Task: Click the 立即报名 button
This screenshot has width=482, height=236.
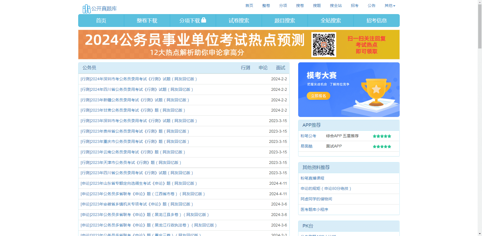Action: coord(318,96)
